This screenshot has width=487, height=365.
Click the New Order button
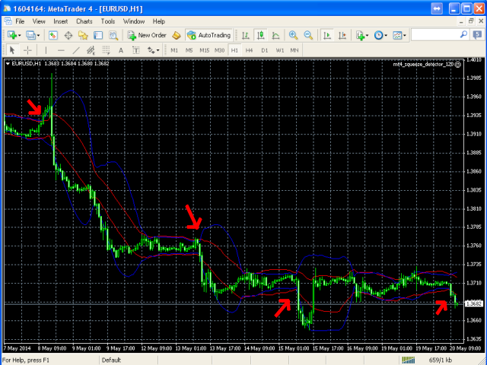(147, 35)
